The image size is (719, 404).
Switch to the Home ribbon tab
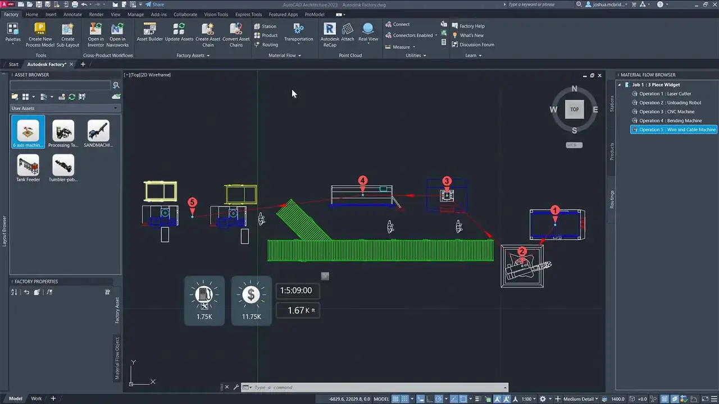32,15
